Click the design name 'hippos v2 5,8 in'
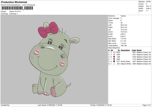This screenshot has width=152, height=107. (15, 11)
